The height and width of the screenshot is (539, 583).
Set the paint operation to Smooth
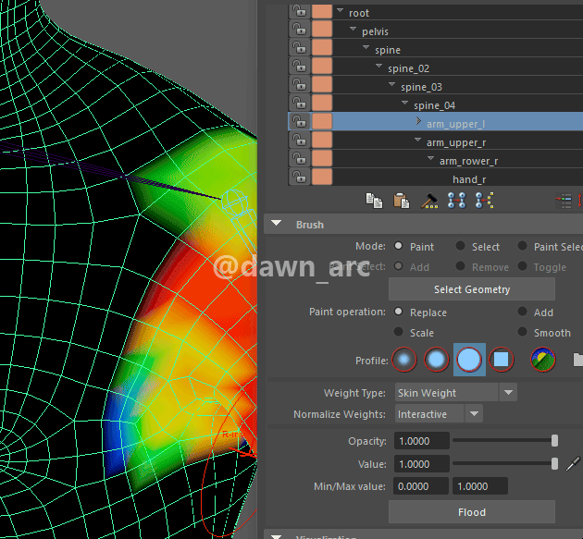click(523, 333)
